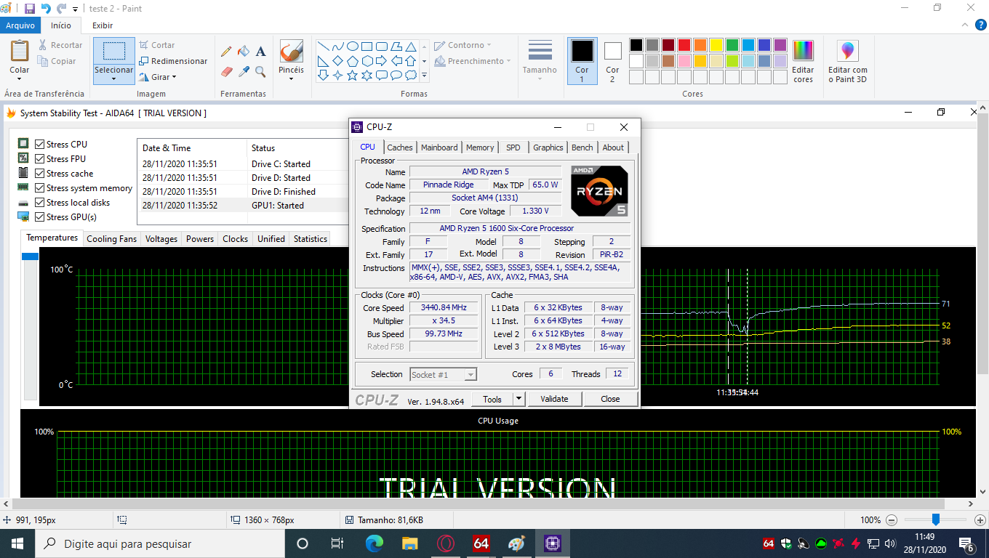
Task: Open Editar cores color editor
Action: point(803,61)
